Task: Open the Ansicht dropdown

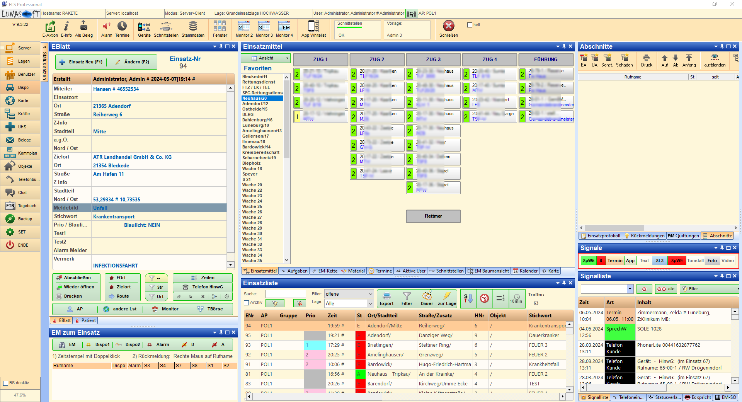Action: click(x=265, y=58)
